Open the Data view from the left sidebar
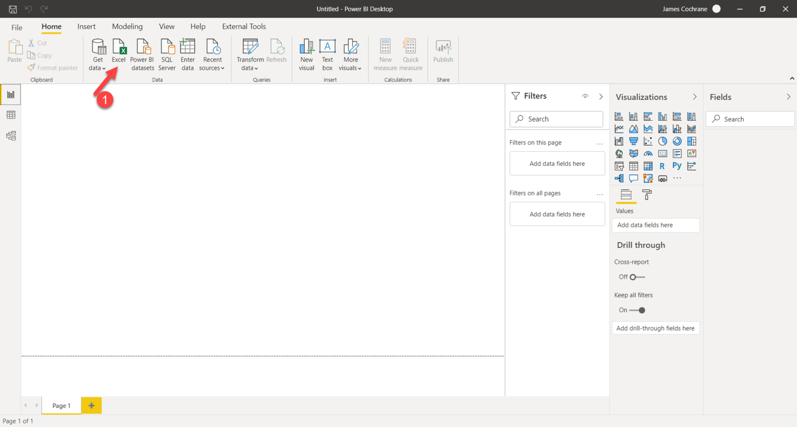The image size is (797, 427). click(11, 115)
